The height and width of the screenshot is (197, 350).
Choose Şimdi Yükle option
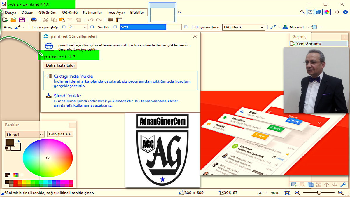(x=120, y=100)
